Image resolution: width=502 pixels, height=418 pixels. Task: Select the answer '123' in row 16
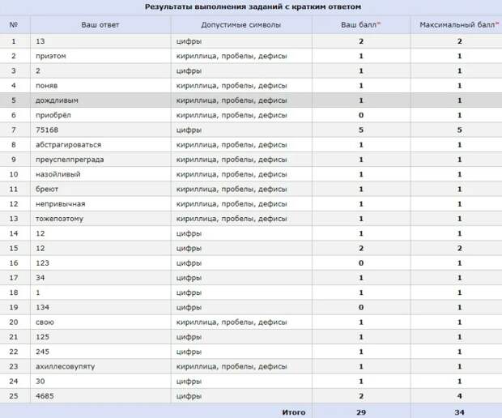pos(42,263)
